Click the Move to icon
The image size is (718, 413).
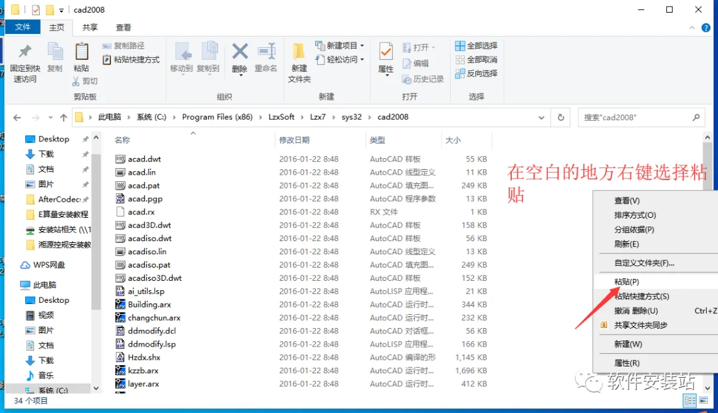[x=183, y=52]
